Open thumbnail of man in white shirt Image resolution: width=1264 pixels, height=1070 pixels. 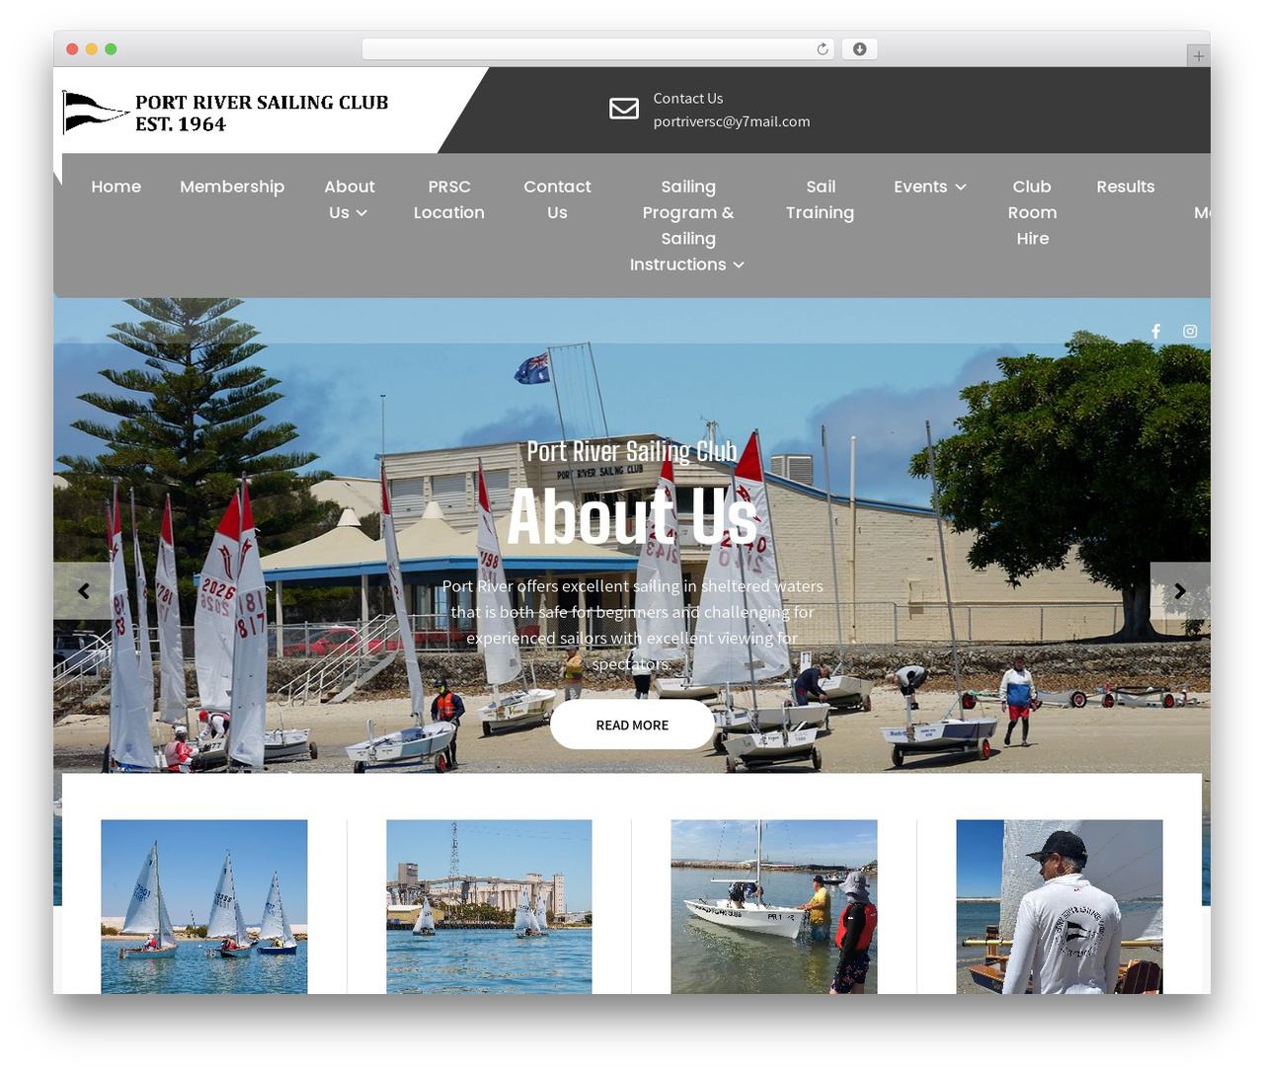[1060, 906]
